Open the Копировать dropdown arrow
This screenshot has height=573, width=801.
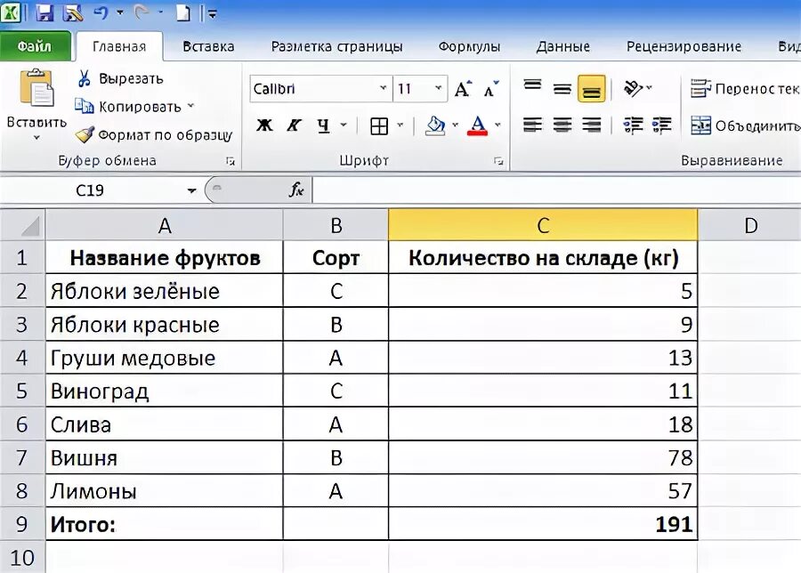[x=190, y=106]
